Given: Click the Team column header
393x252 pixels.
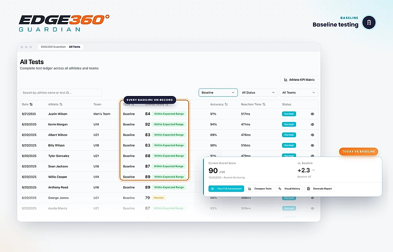Looking at the screenshot, I should pos(97,104).
